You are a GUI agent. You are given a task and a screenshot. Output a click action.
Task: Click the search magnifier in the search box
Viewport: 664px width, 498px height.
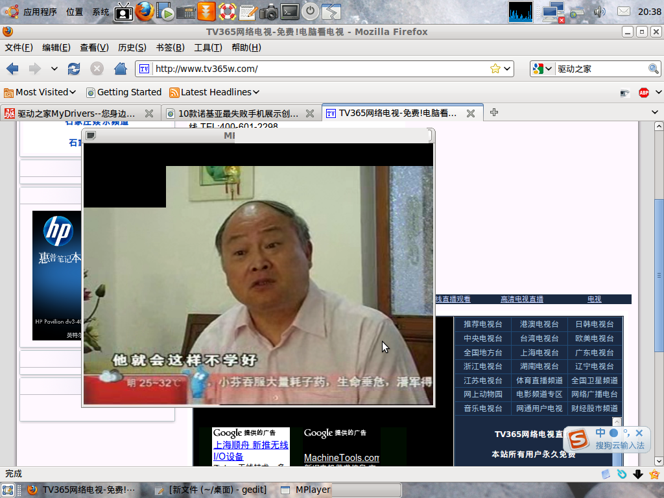tap(654, 69)
